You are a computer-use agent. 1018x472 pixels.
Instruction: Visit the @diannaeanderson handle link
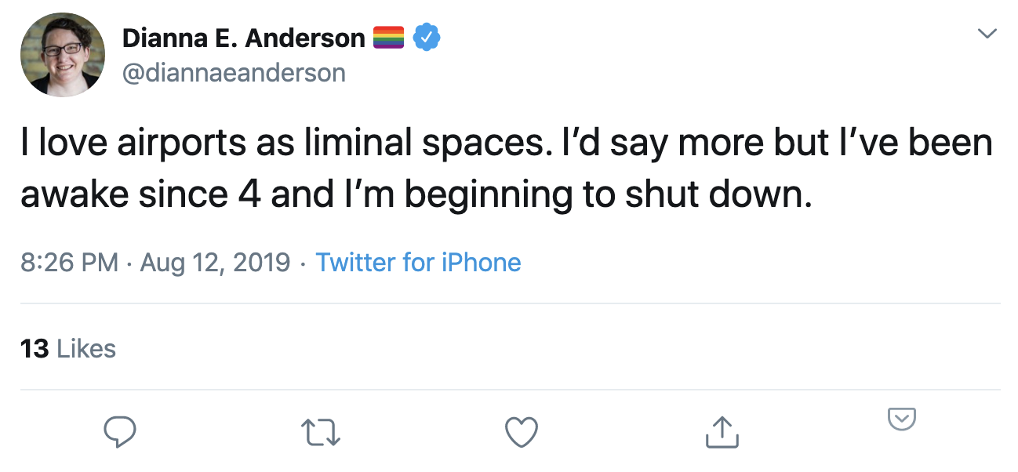click(234, 73)
